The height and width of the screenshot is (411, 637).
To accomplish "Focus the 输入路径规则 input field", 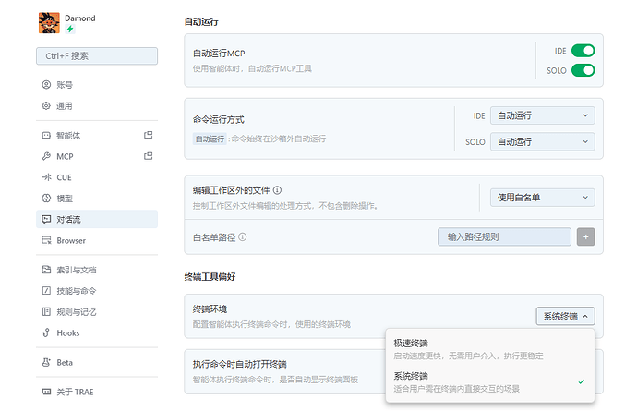I will 504,237.
